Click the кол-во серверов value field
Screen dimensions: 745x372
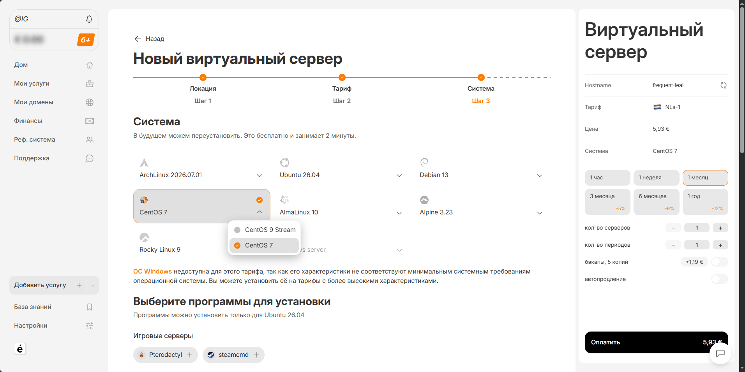click(x=697, y=228)
